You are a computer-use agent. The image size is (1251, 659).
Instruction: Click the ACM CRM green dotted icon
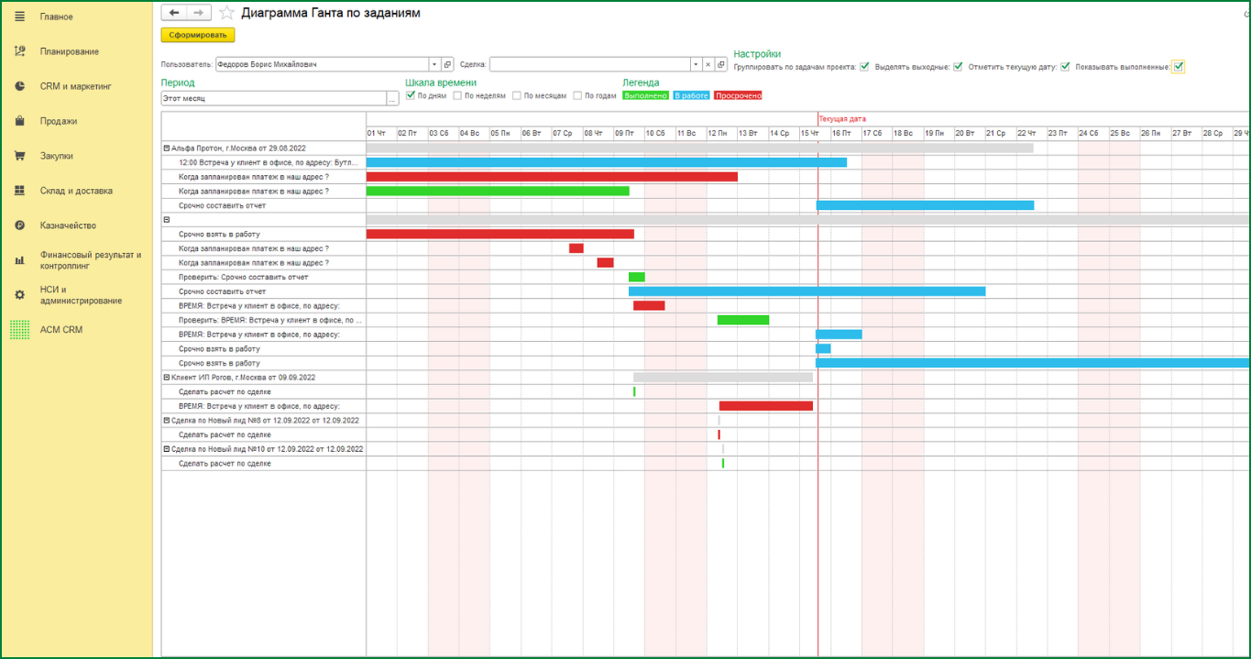point(20,330)
